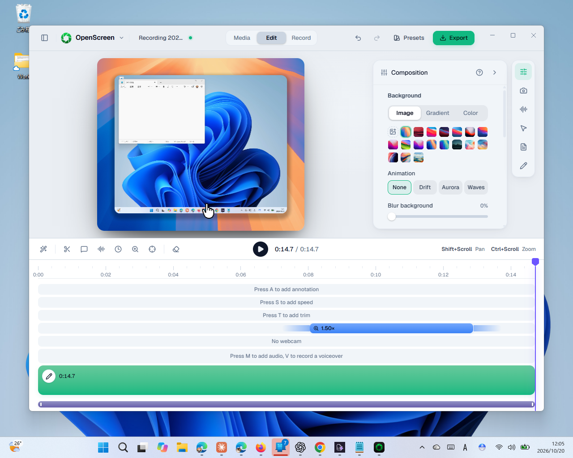Click the audio waveform icon in timeline toolbar
The width and height of the screenshot is (573, 458).
click(101, 249)
